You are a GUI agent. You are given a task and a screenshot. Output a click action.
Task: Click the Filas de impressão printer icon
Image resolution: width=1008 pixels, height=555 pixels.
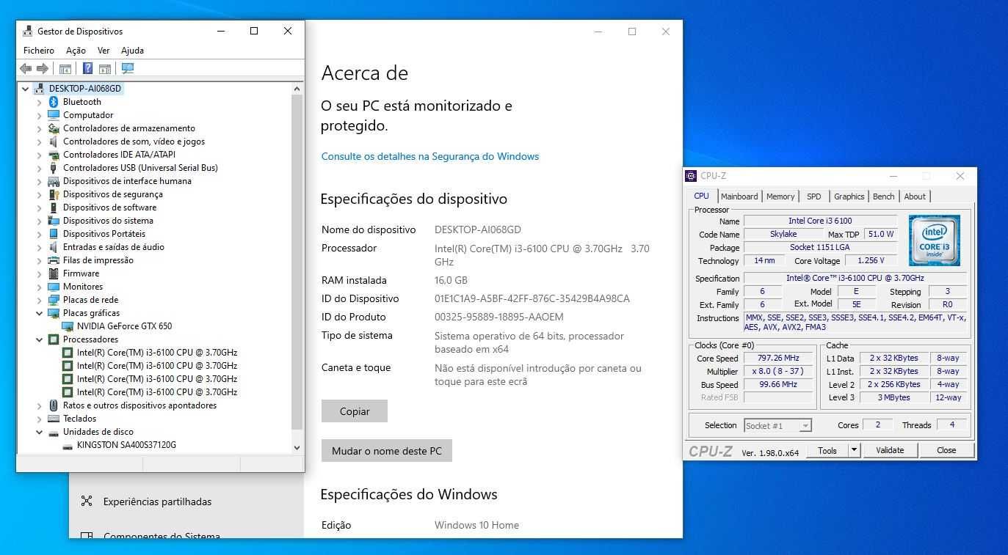(54, 260)
